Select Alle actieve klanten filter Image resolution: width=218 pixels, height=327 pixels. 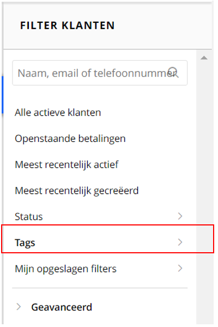tap(58, 112)
